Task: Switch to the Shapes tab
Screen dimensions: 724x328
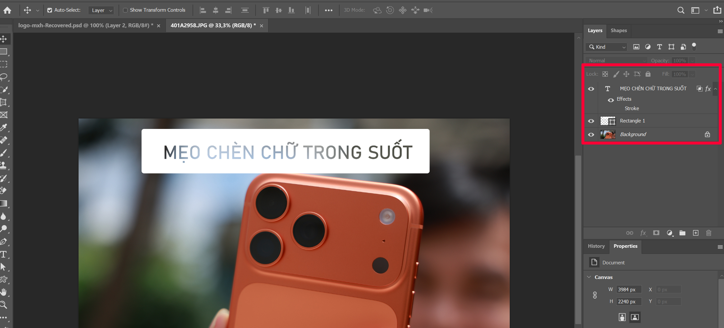Action: click(618, 30)
